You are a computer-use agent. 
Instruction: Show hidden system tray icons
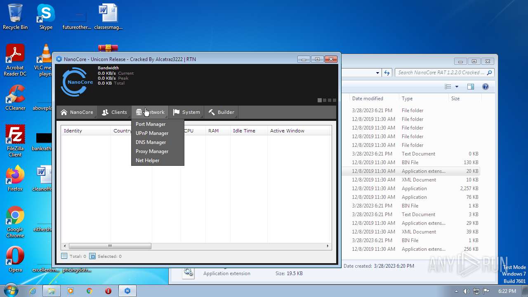pos(456,291)
